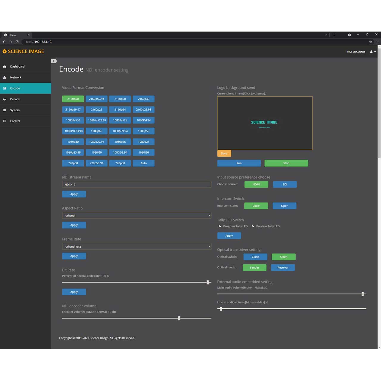Reload the page with browser refresh icon
The height and width of the screenshot is (381, 381).
(x=17, y=42)
